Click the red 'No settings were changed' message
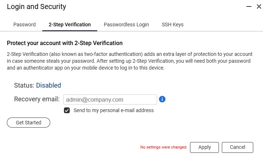 coord(164,147)
